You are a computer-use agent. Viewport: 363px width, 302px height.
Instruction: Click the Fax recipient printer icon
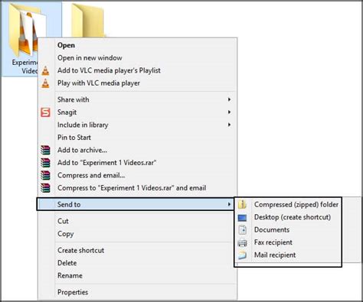point(242,243)
